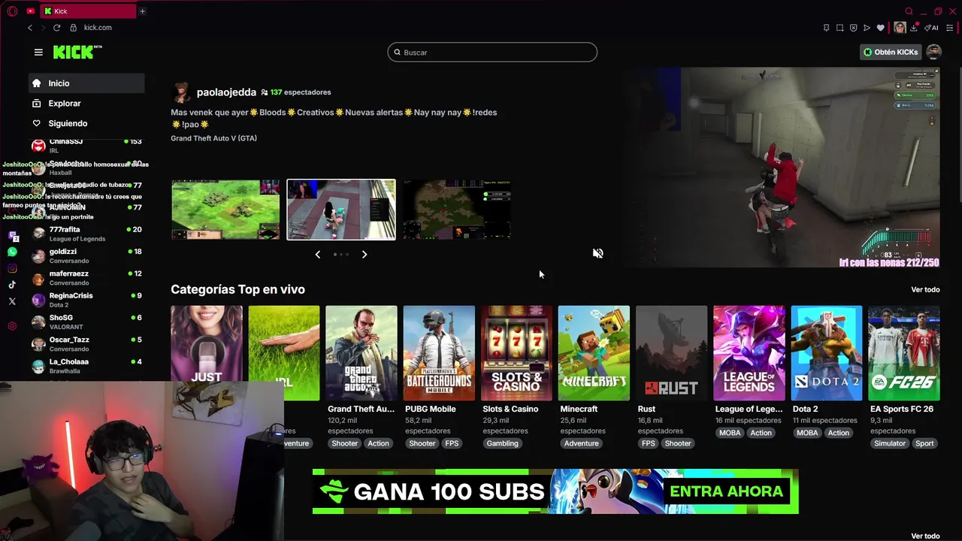Select the first carousel stream thumbnail

click(x=225, y=210)
